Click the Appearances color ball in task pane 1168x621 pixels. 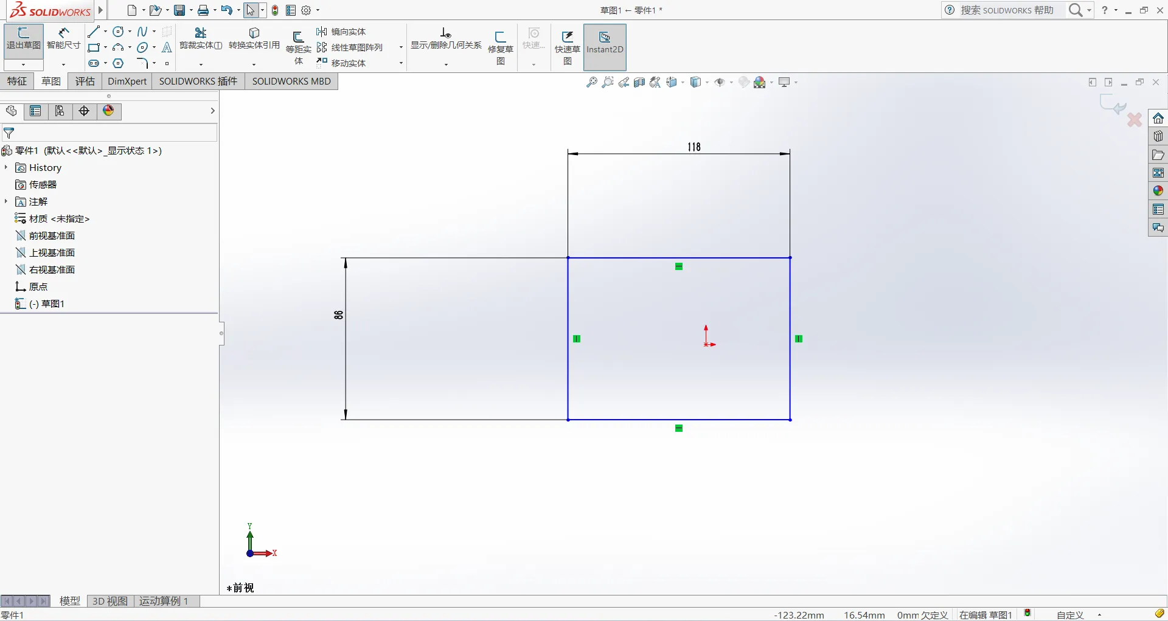tap(1158, 191)
